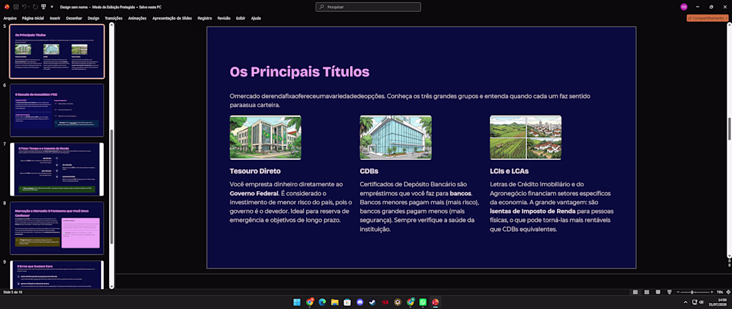The height and width of the screenshot is (309, 732).
Task: Open the Registro ribbon tab
Action: (204, 18)
